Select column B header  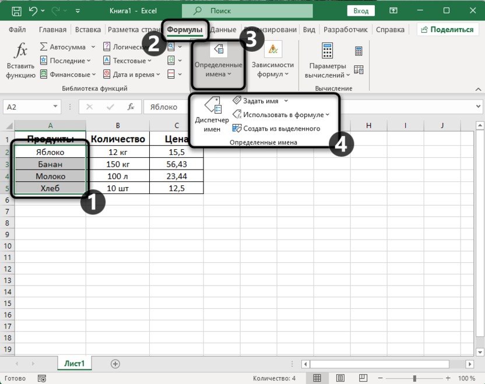118,125
